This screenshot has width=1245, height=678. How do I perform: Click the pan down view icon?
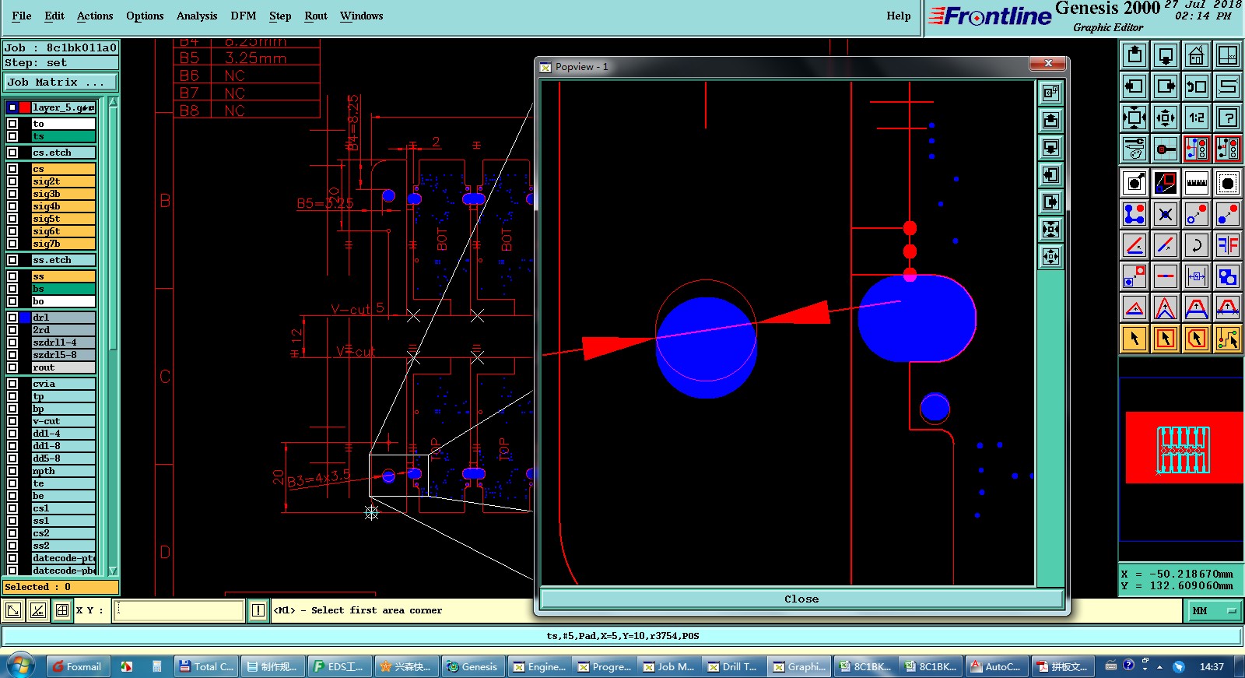click(x=1166, y=55)
